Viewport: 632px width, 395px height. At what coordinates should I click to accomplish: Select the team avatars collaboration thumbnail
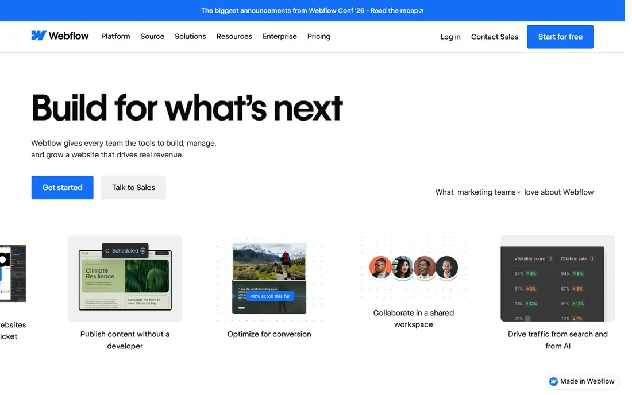[414, 268]
